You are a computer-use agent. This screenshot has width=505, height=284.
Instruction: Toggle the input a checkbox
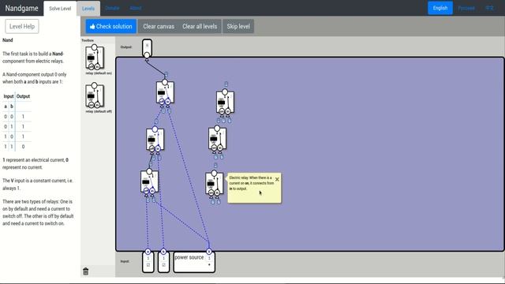(x=148, y=265)
